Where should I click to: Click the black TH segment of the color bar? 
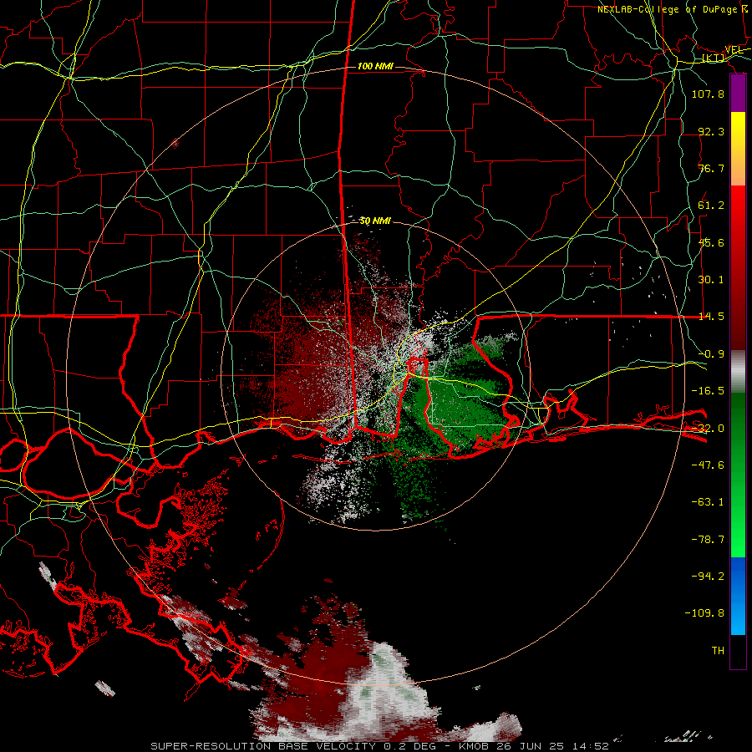pyautogui.click(x=738, y=652)
